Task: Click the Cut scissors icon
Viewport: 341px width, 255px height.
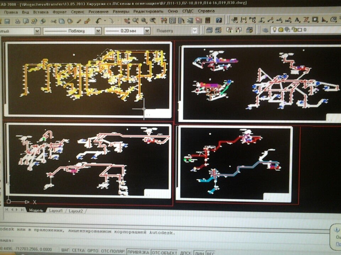Action: 53,21
